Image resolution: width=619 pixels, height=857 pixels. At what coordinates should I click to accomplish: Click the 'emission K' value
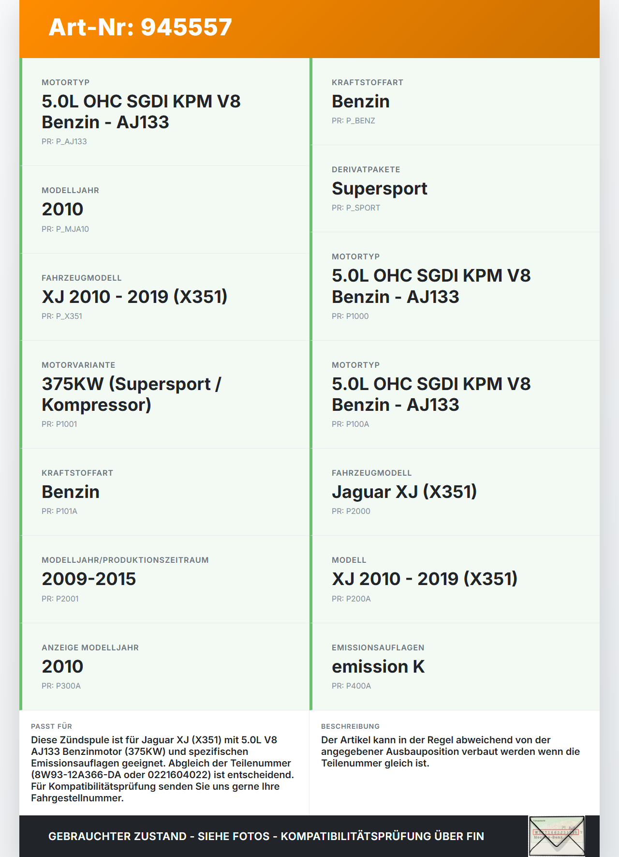click(x=378, y=667)
